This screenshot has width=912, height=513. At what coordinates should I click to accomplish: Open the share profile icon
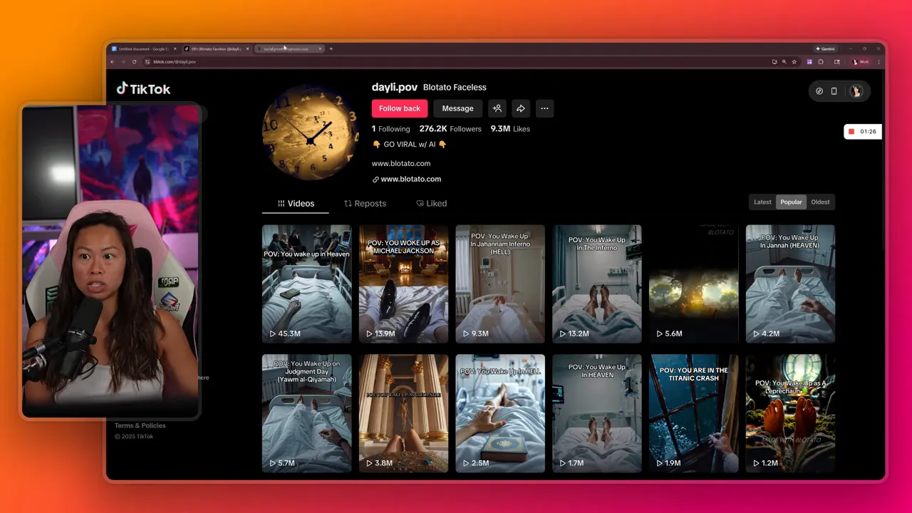coord(521,108)
